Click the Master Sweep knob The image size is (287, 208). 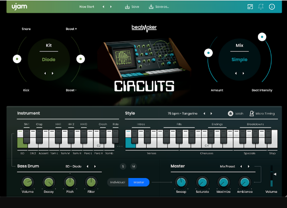[x=181, y=182]
